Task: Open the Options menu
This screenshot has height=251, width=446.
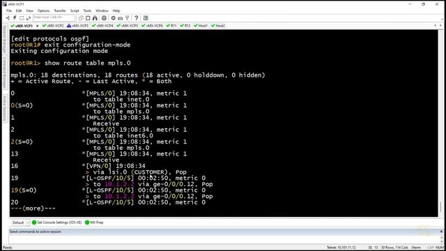Action: coord(43,10)
